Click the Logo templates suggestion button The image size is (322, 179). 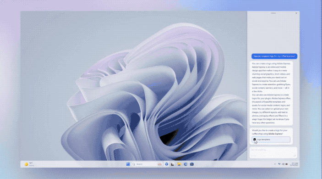pyautogui.click(x=271, y=139)
